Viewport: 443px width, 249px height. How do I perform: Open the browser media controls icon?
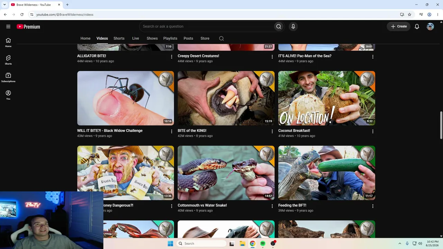click(421, 15)
